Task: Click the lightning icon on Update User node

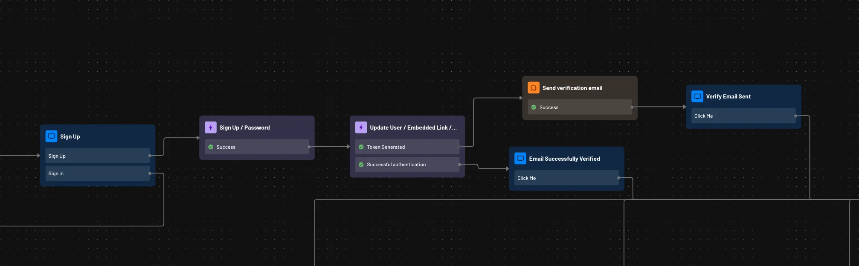Action: tap(361, 127)
